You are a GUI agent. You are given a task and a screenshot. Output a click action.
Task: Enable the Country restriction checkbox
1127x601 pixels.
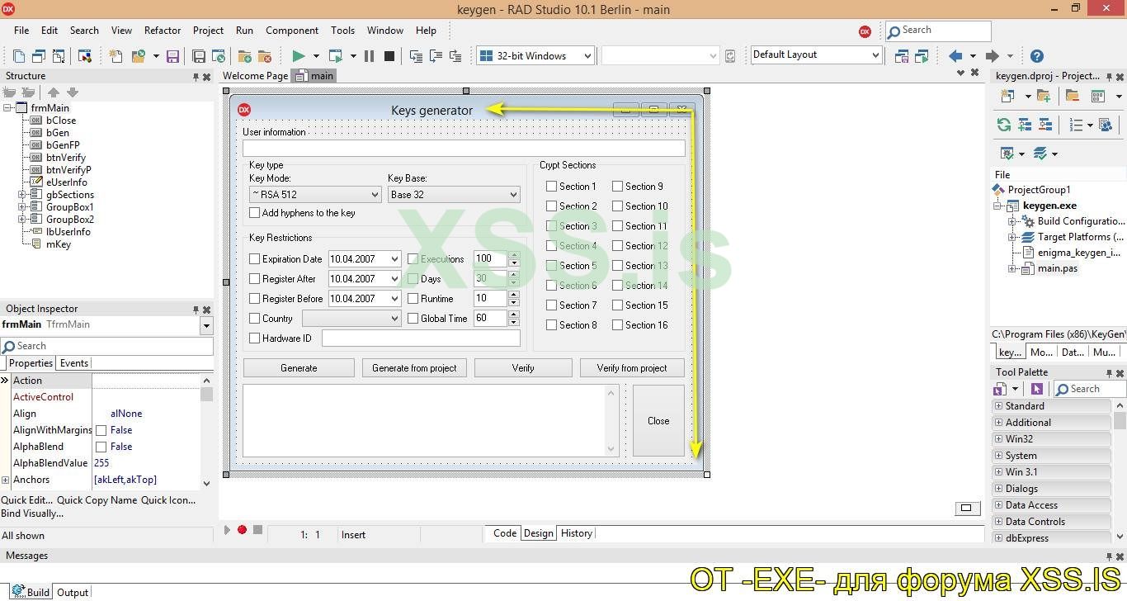pyautogui.click(x=255, y=319)
